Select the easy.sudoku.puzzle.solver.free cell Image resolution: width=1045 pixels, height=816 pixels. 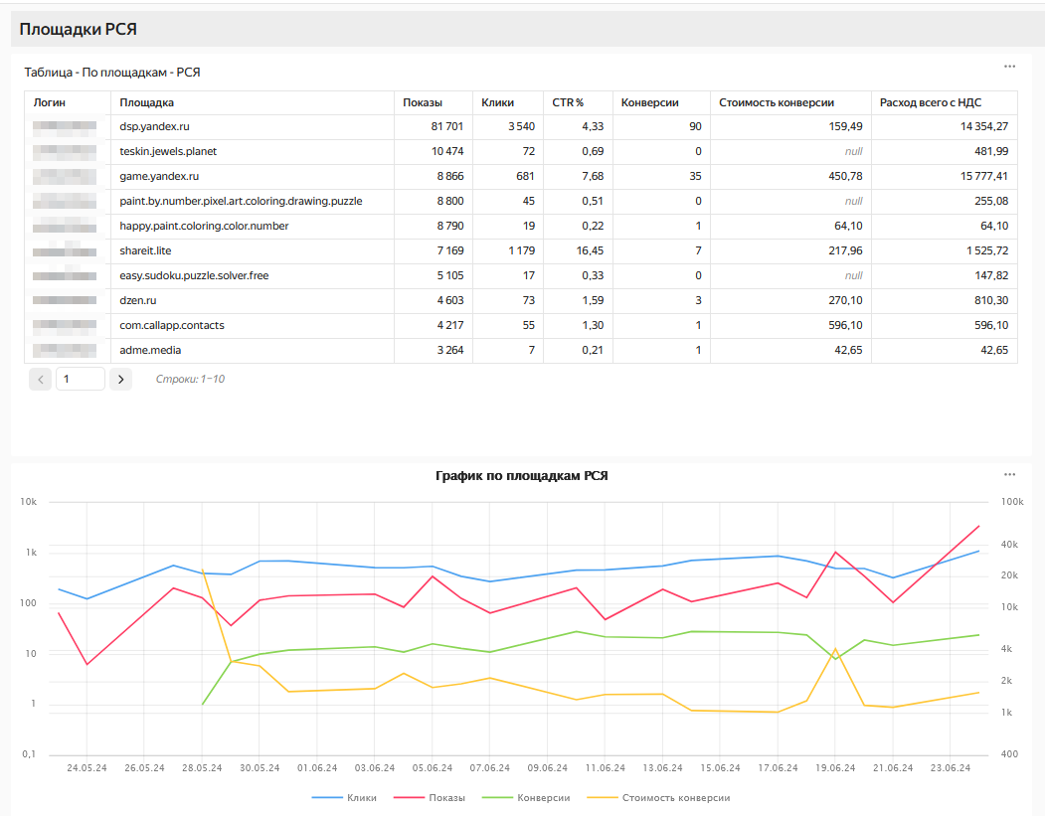[253, 275]
